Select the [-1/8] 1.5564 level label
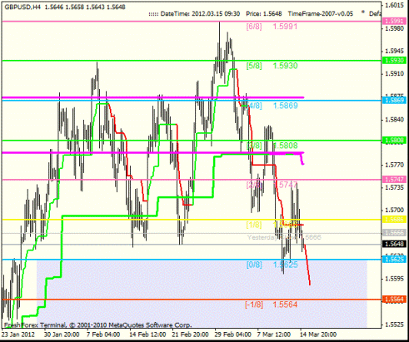This screenshot has width=409, height=342. (271, 305)
